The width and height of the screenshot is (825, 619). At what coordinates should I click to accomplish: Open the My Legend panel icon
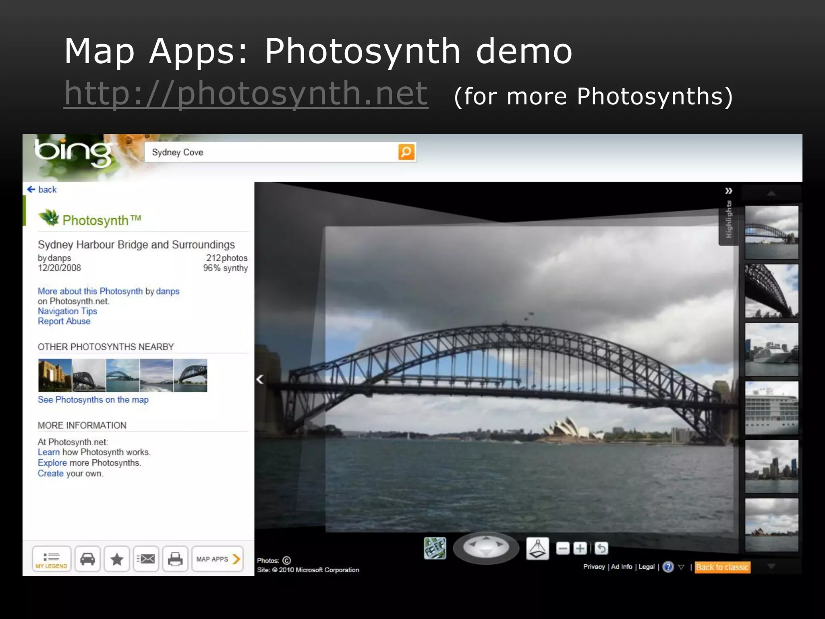tap(52, 559)
